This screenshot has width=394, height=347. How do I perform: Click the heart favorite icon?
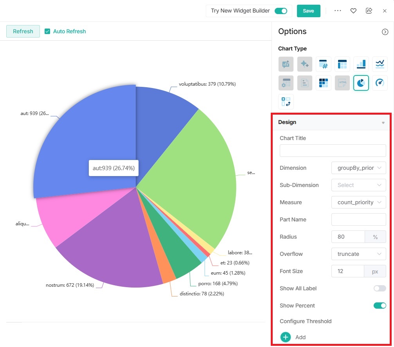coord(353,11)
